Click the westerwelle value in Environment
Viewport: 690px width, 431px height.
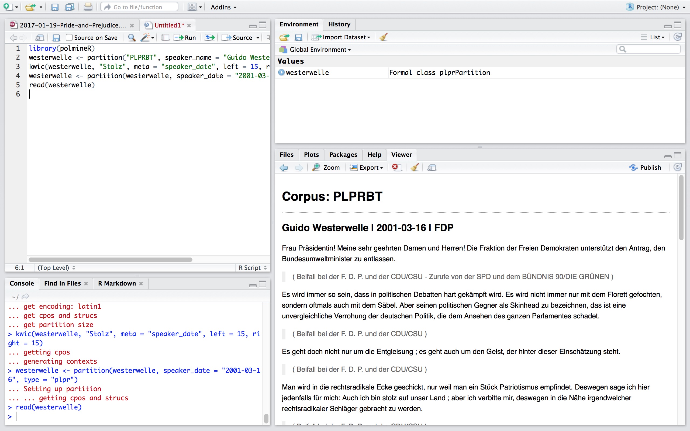click(307, 72)
